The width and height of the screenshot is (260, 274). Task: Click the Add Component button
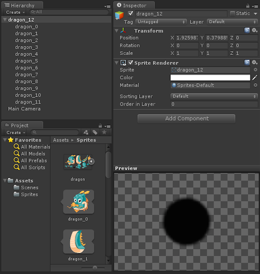pos(186,118)
